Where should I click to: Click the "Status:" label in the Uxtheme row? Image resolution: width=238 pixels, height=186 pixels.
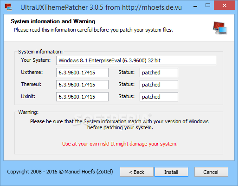[127, 72]
